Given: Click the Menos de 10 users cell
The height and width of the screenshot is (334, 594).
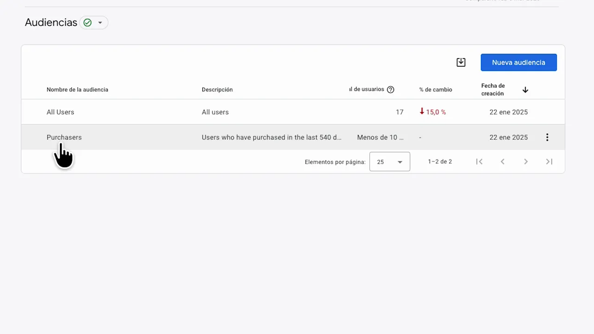Looking at the screenshot, I should 381,137.
